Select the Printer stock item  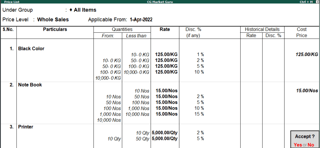click(26, 127)
